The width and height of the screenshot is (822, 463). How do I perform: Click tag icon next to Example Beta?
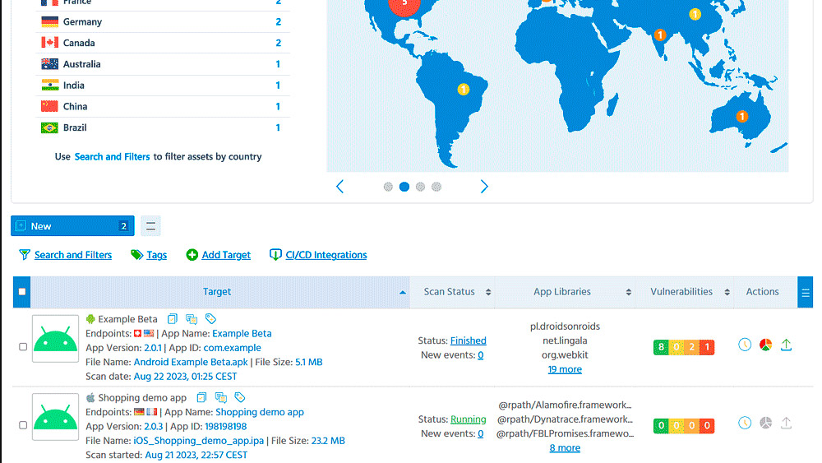click(x=211, y=319)
